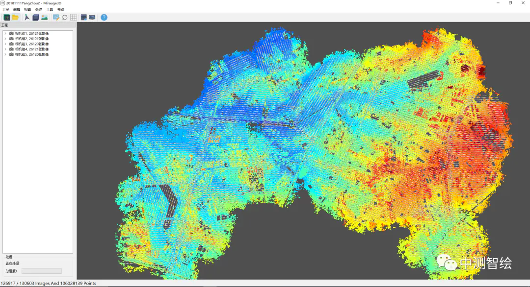Open project using the yellow folder icon

point(15,17)
